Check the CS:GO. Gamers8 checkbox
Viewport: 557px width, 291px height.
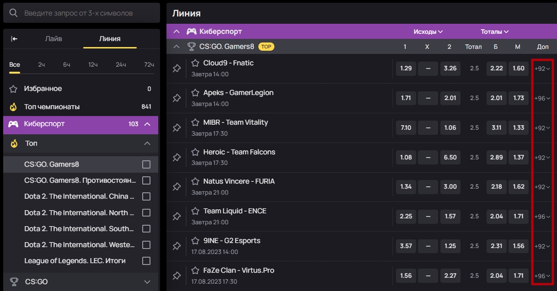tap(146, 164)
